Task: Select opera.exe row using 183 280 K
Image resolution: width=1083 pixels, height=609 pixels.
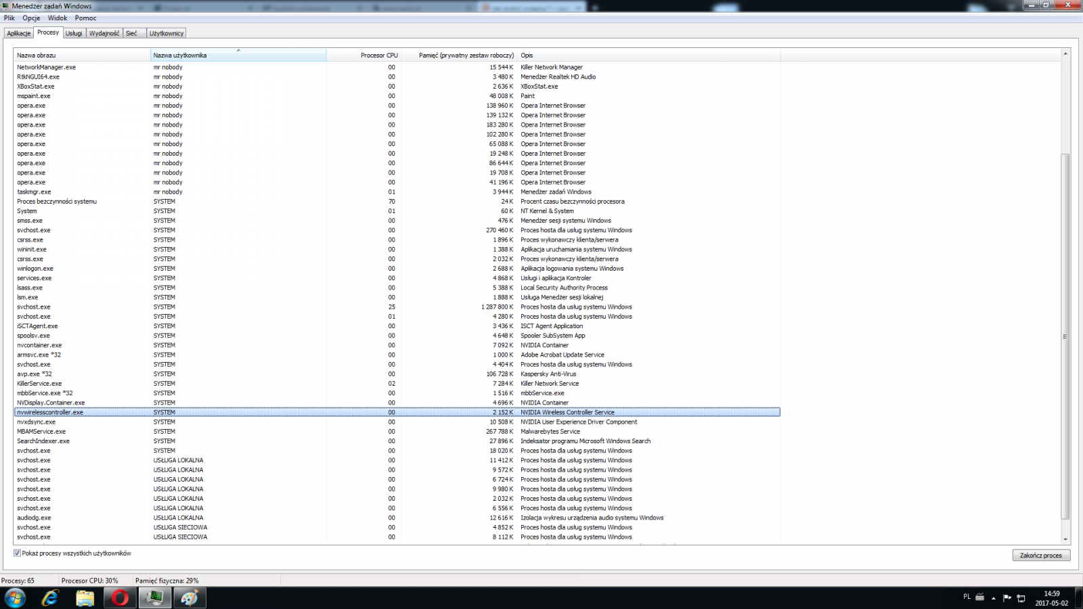Action: [397, 125]
